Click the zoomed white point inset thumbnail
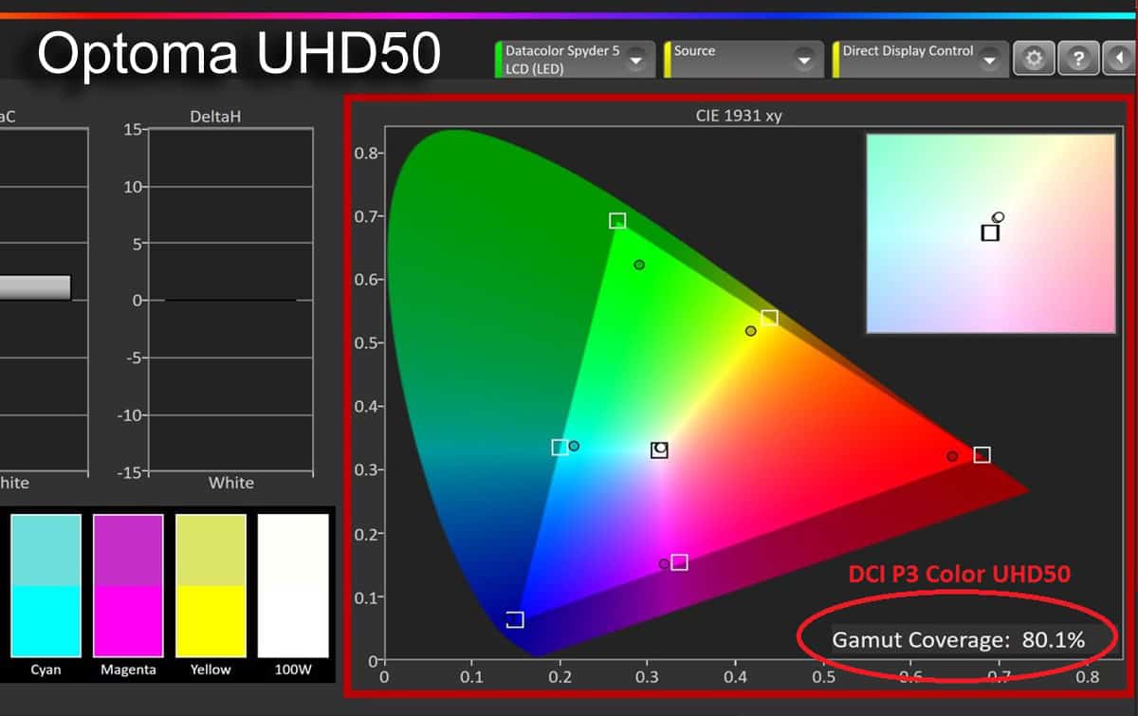1138x716 pixels. click(x=991, y=233)
